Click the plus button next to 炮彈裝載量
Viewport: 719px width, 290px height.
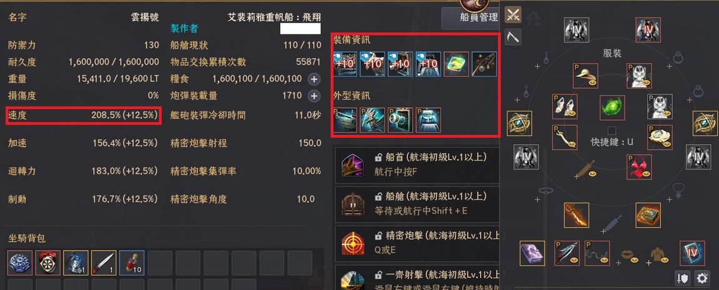(314, 96)
